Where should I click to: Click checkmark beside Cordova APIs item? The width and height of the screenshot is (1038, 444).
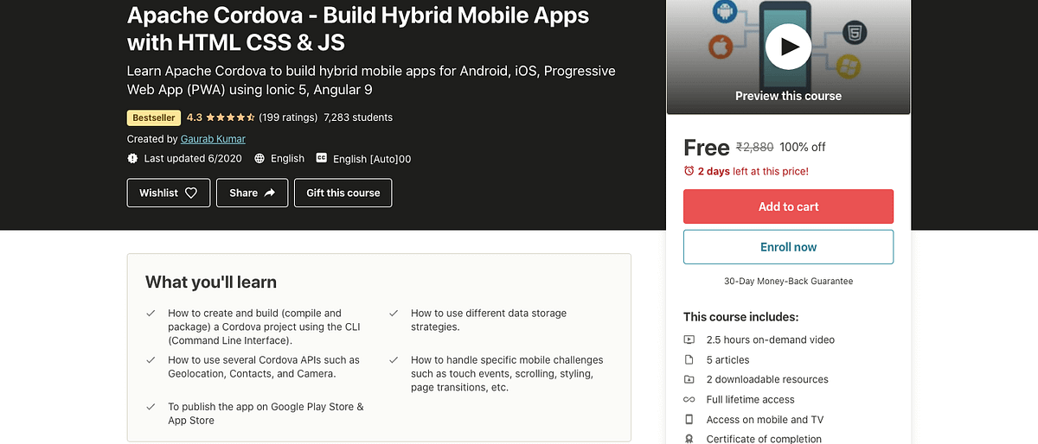coord(151,359)
